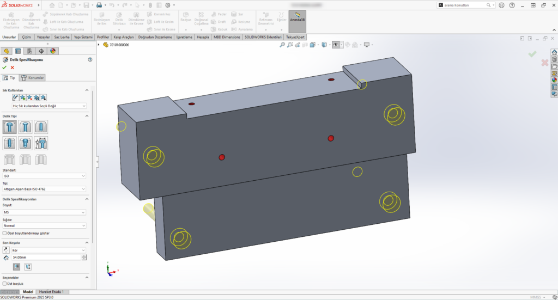Click the Zoom to Fit view icon
This screenshot has width=558, height=300.
coord(282,45)
